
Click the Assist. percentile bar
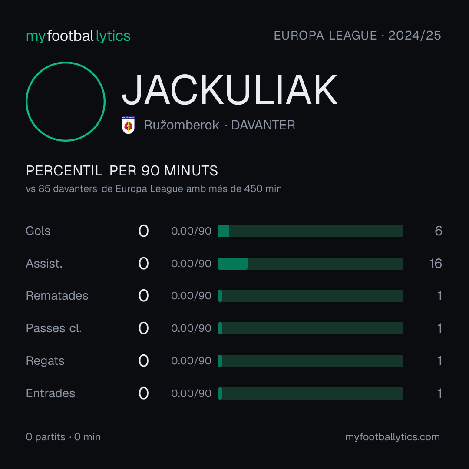coord(310,264)
